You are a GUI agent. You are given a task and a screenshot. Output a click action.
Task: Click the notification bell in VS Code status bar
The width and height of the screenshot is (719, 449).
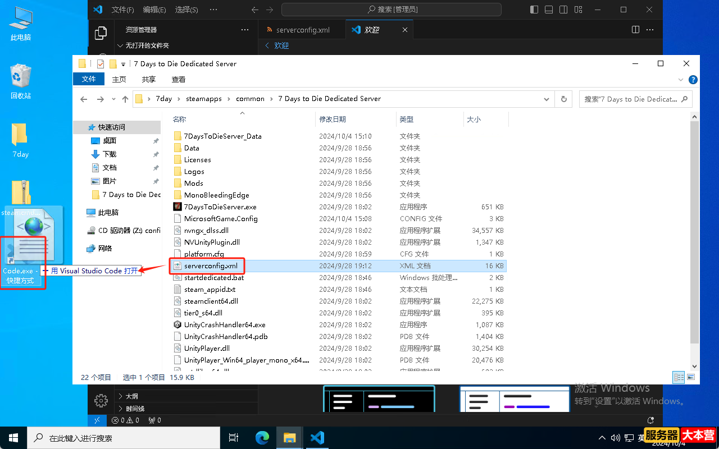[650, 420]
